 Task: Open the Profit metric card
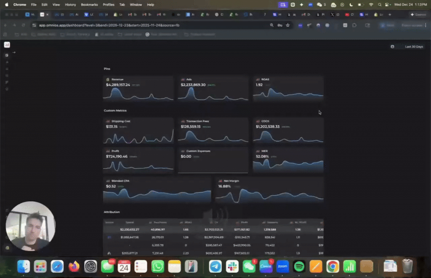click(138, 160)
